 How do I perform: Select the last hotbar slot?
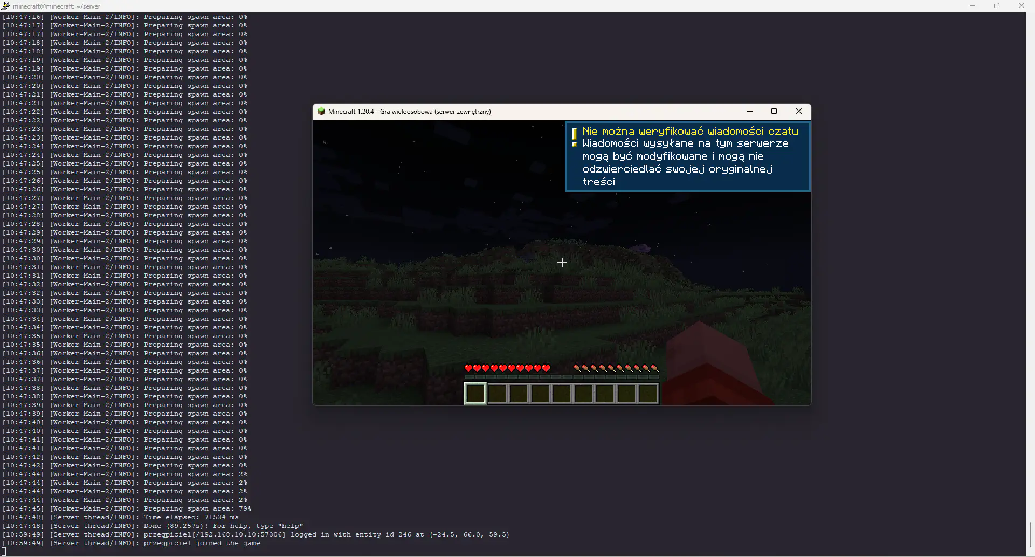click(648, 394)
